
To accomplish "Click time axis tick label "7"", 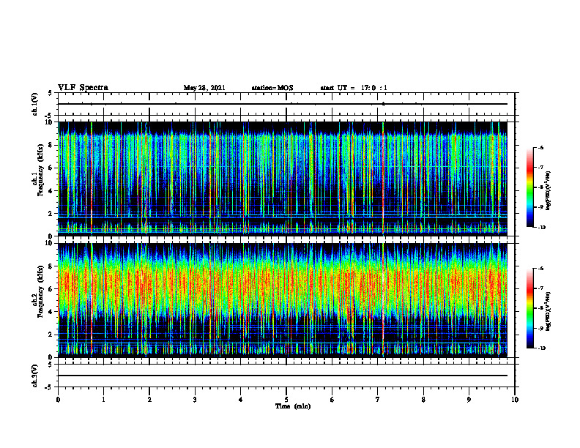I will pyautogui.click(x=378, y=400).
